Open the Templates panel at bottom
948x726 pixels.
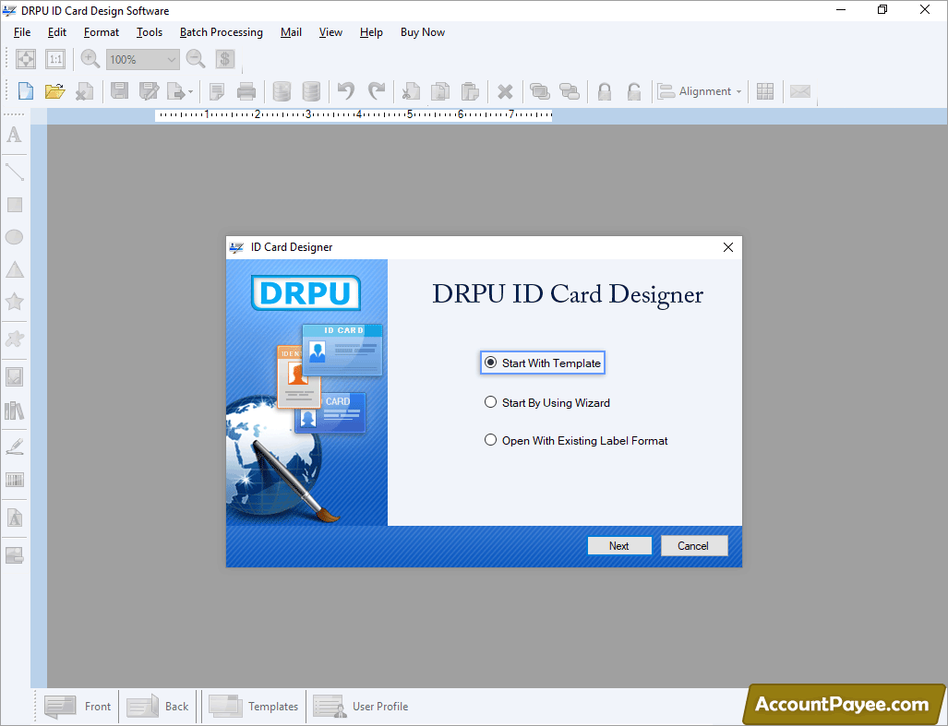pyautogui.click(x=253, y=706)
